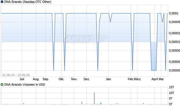Click the 'DNA Brands Volumen in USD' label
Viewport: 180px width, 107px height.
tap(25, 85)
